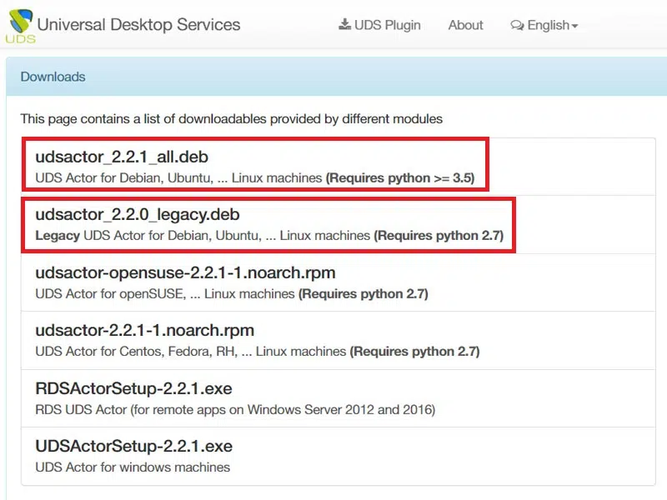Open the UDS Plugin menu item
667x500 pixels.
pos(379,25)
